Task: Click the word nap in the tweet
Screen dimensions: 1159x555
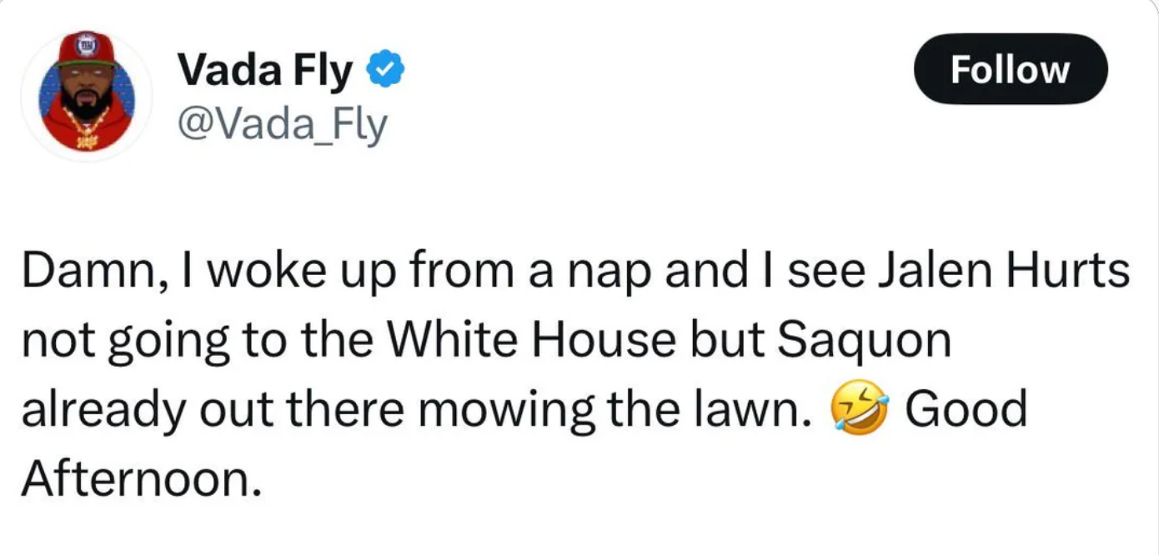Action: tap(619, 268)
